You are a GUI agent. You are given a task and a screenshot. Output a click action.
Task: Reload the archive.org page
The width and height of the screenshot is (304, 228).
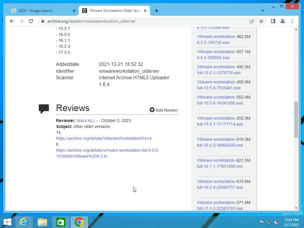(31, 21)
